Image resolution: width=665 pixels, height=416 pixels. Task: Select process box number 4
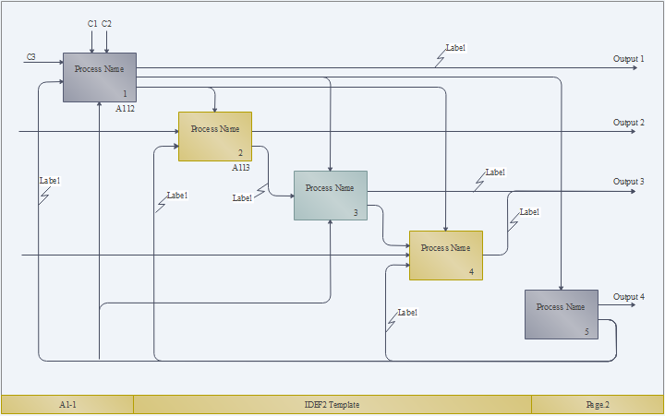click(446, 256)
